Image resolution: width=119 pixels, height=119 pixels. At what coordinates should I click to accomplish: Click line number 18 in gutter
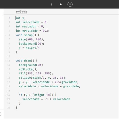pyautogui.click(x=9, y=91)
